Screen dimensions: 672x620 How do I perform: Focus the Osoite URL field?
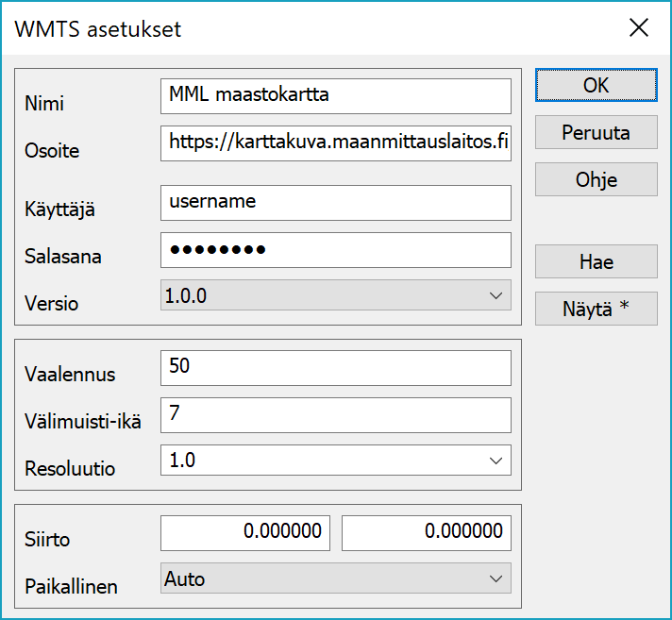335,142
